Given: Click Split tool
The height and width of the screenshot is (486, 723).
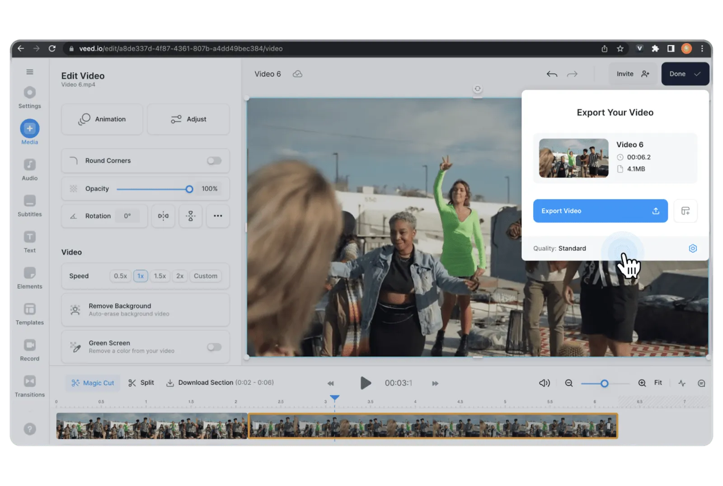Looking at the screenshot, I should [x=141, y=383].
